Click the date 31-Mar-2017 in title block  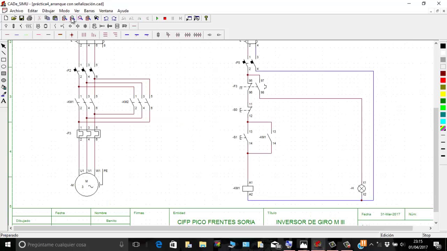[390, 214]
